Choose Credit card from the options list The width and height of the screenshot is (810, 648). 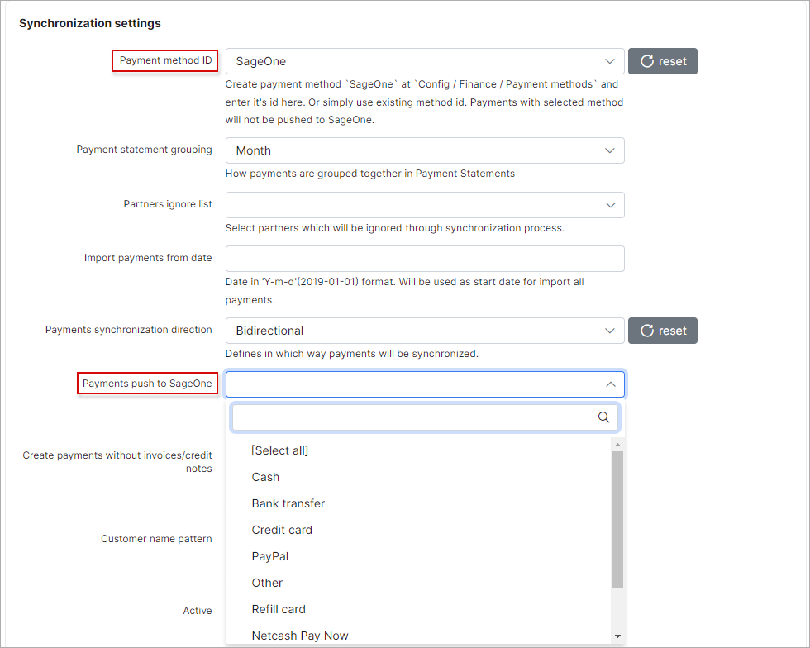coord(281,530)
